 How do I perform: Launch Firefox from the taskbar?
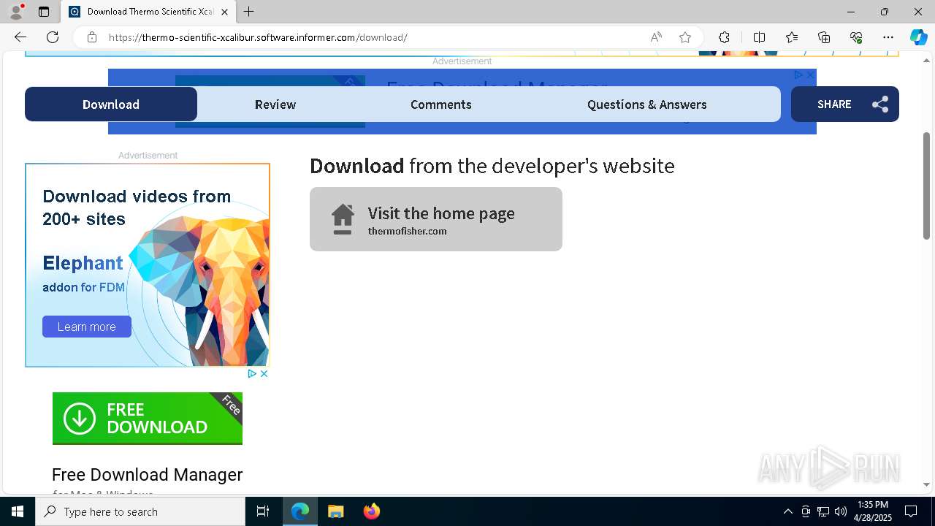372,511
